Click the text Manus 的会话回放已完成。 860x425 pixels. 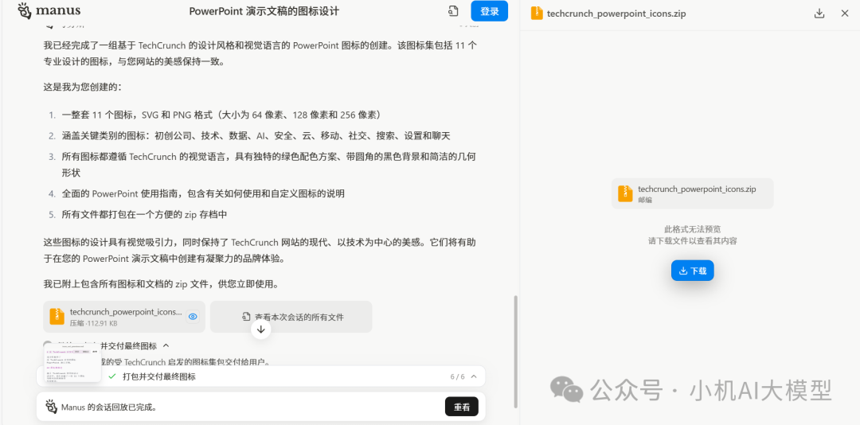[x=109, y=407]
